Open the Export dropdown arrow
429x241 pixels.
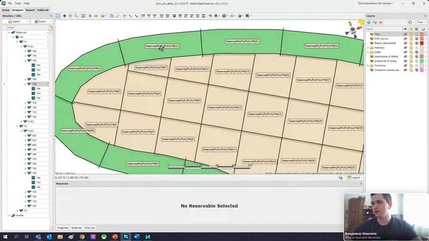point(51,21)
